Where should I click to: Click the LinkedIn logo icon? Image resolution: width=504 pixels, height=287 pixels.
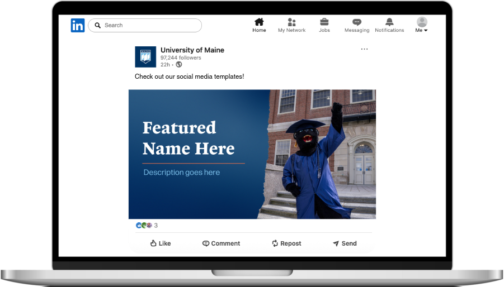tap(77, 25)
